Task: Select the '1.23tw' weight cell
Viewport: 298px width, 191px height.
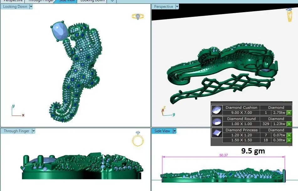Action: click(279, 124)
